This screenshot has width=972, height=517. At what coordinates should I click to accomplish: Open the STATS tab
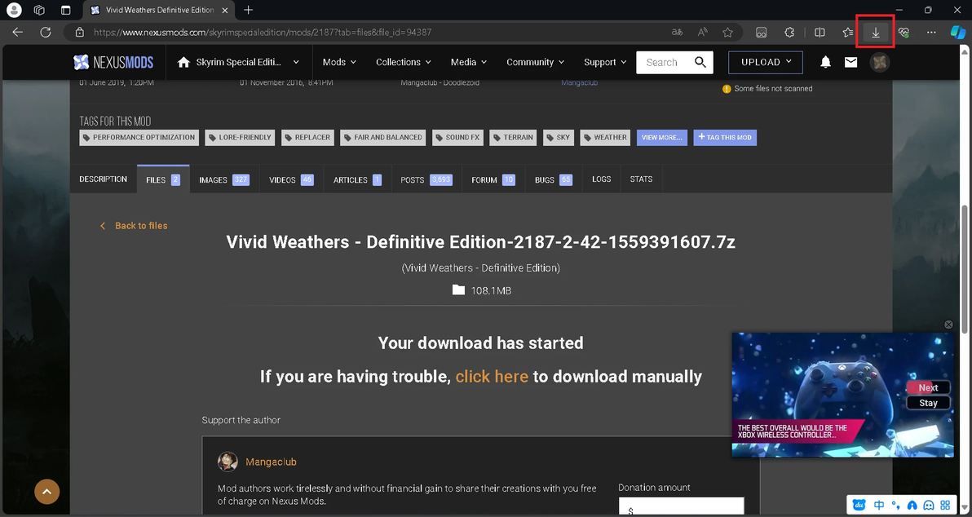[x=641, y=179]
